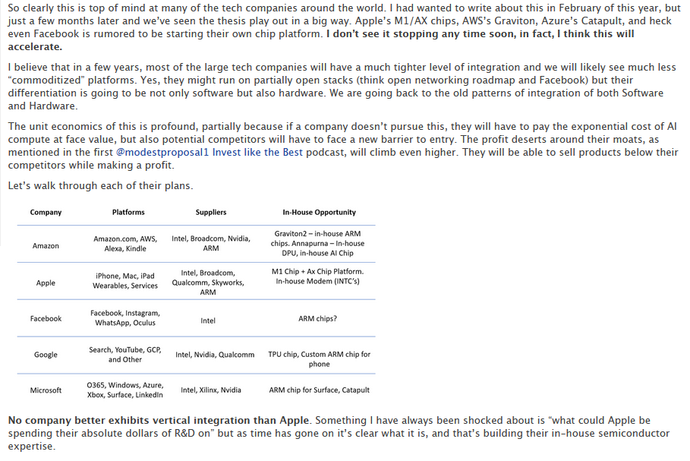The width and height of the screenshot is (690, 461).
Task: Click the Suppliers column header
Action: (x=211, y=212)
